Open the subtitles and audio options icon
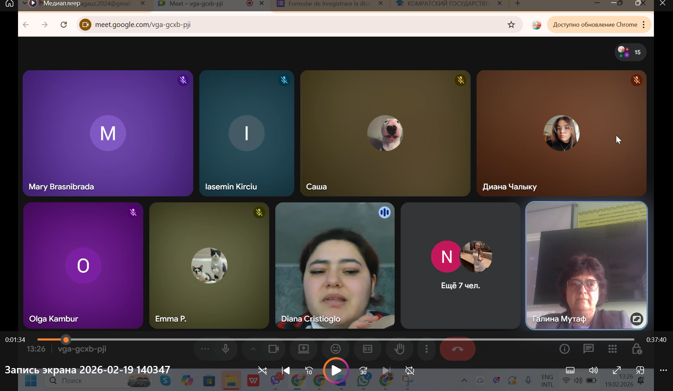 pyautogui.click(x=570, y=370)
